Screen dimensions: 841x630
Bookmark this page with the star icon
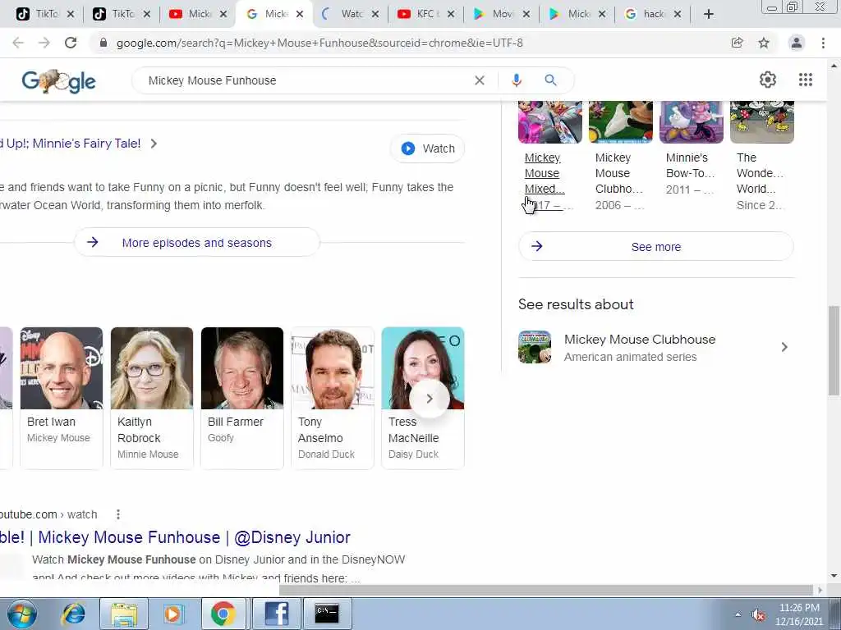(764, 43)
